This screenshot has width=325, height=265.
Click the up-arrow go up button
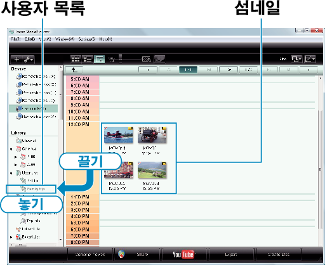point(74,70)
